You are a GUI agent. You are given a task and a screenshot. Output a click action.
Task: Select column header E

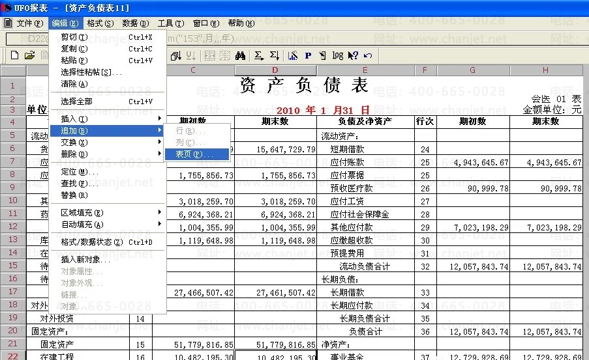(x=365, y=70)
